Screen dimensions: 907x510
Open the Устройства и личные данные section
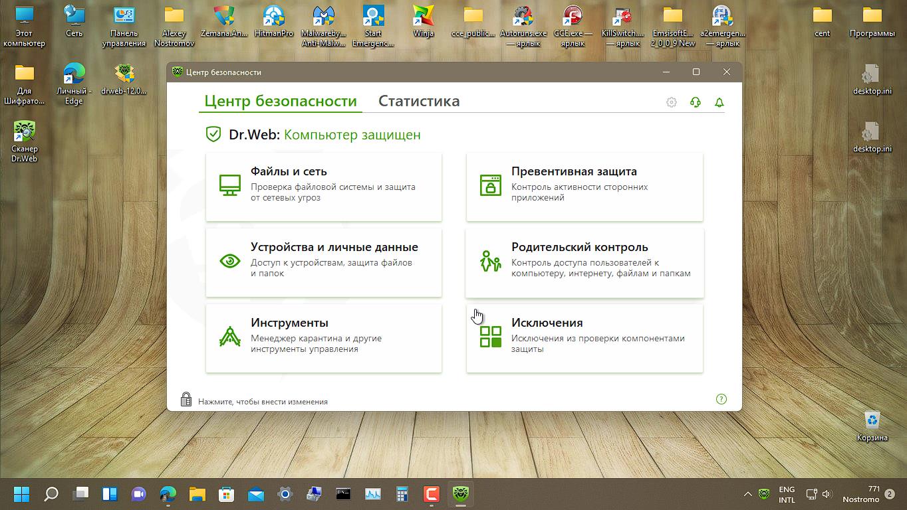[x=324, y=262]
